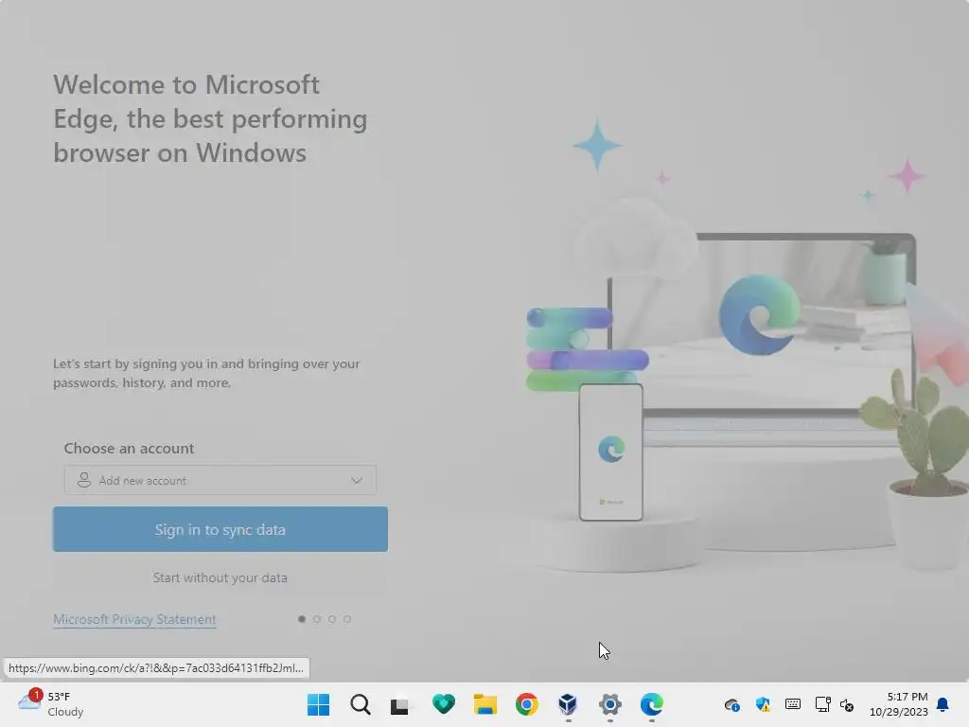This screenshot has width=969, height=727.
Task: Go to the second page indicator dot
Action: [x=317, y=619]
